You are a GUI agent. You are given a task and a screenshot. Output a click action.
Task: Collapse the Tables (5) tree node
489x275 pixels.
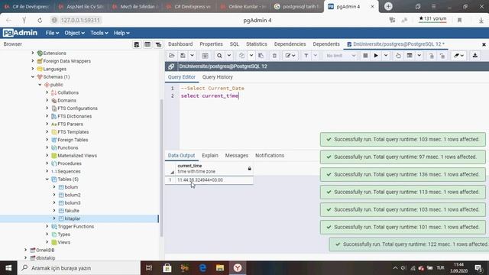(47, 179)
